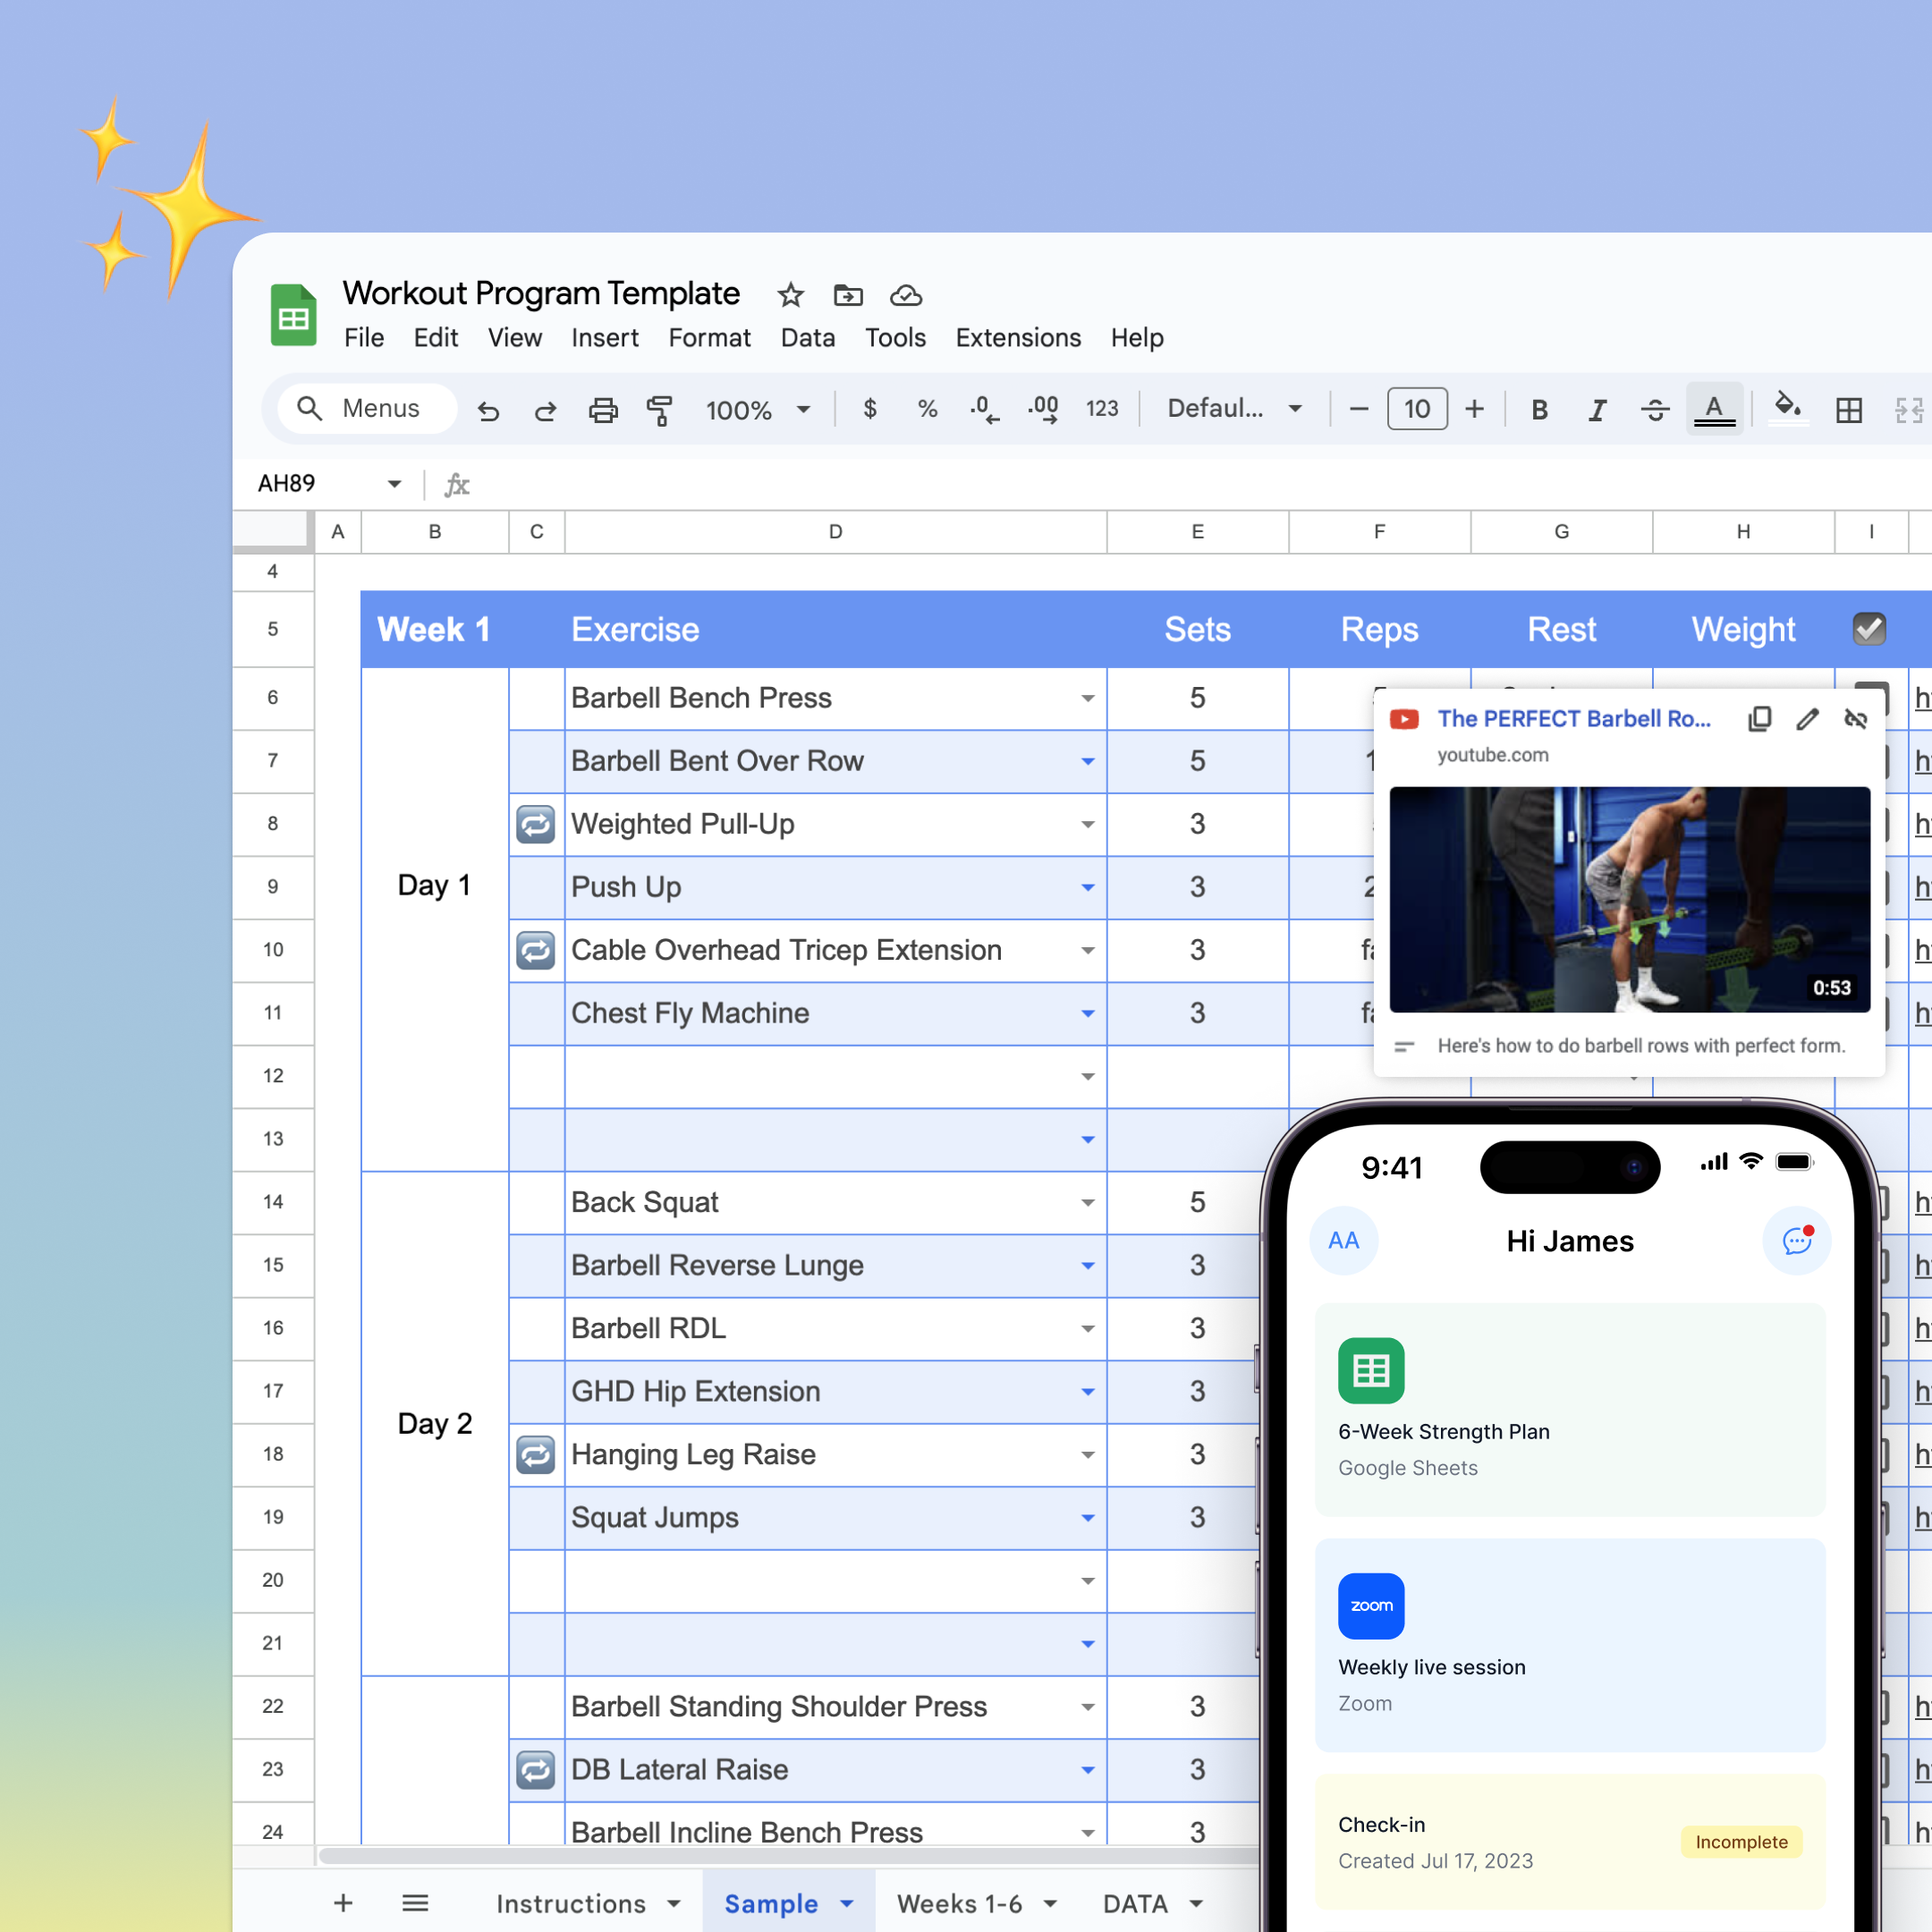Click the merge cells icon
Viewport: 1932px width, 1932px height.
(1908, 410)
